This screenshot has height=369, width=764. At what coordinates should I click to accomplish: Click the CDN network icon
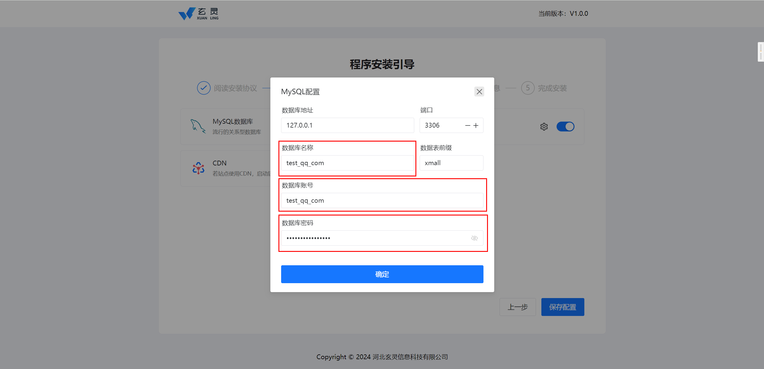tap(198, 168)
